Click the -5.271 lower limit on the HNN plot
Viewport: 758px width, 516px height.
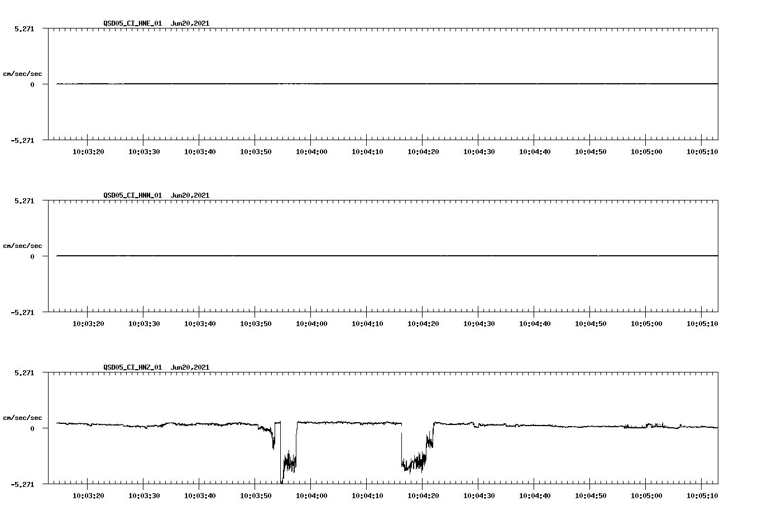click(22, 313)
